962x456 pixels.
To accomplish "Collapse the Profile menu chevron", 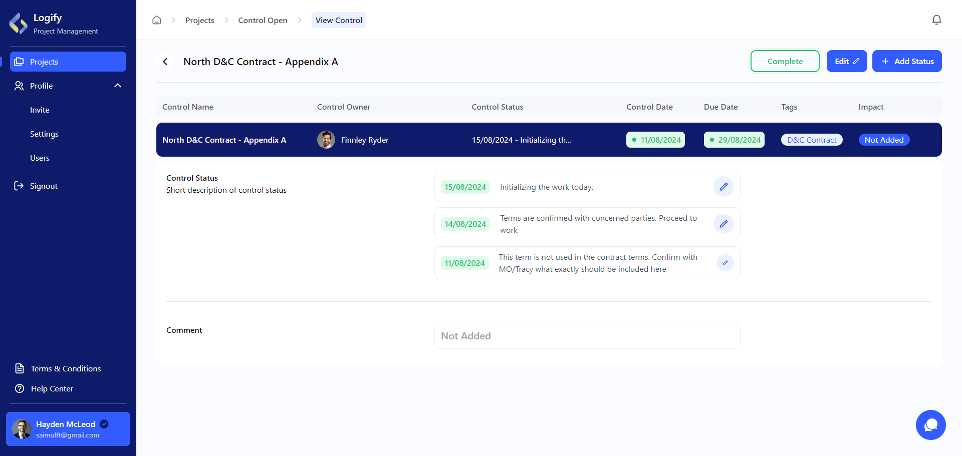I will (118, 86).
